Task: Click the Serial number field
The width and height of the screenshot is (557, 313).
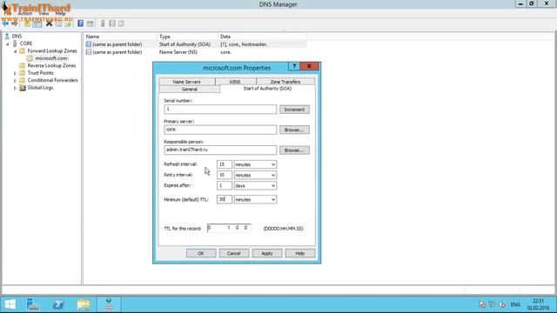Action: coord(220,110)
